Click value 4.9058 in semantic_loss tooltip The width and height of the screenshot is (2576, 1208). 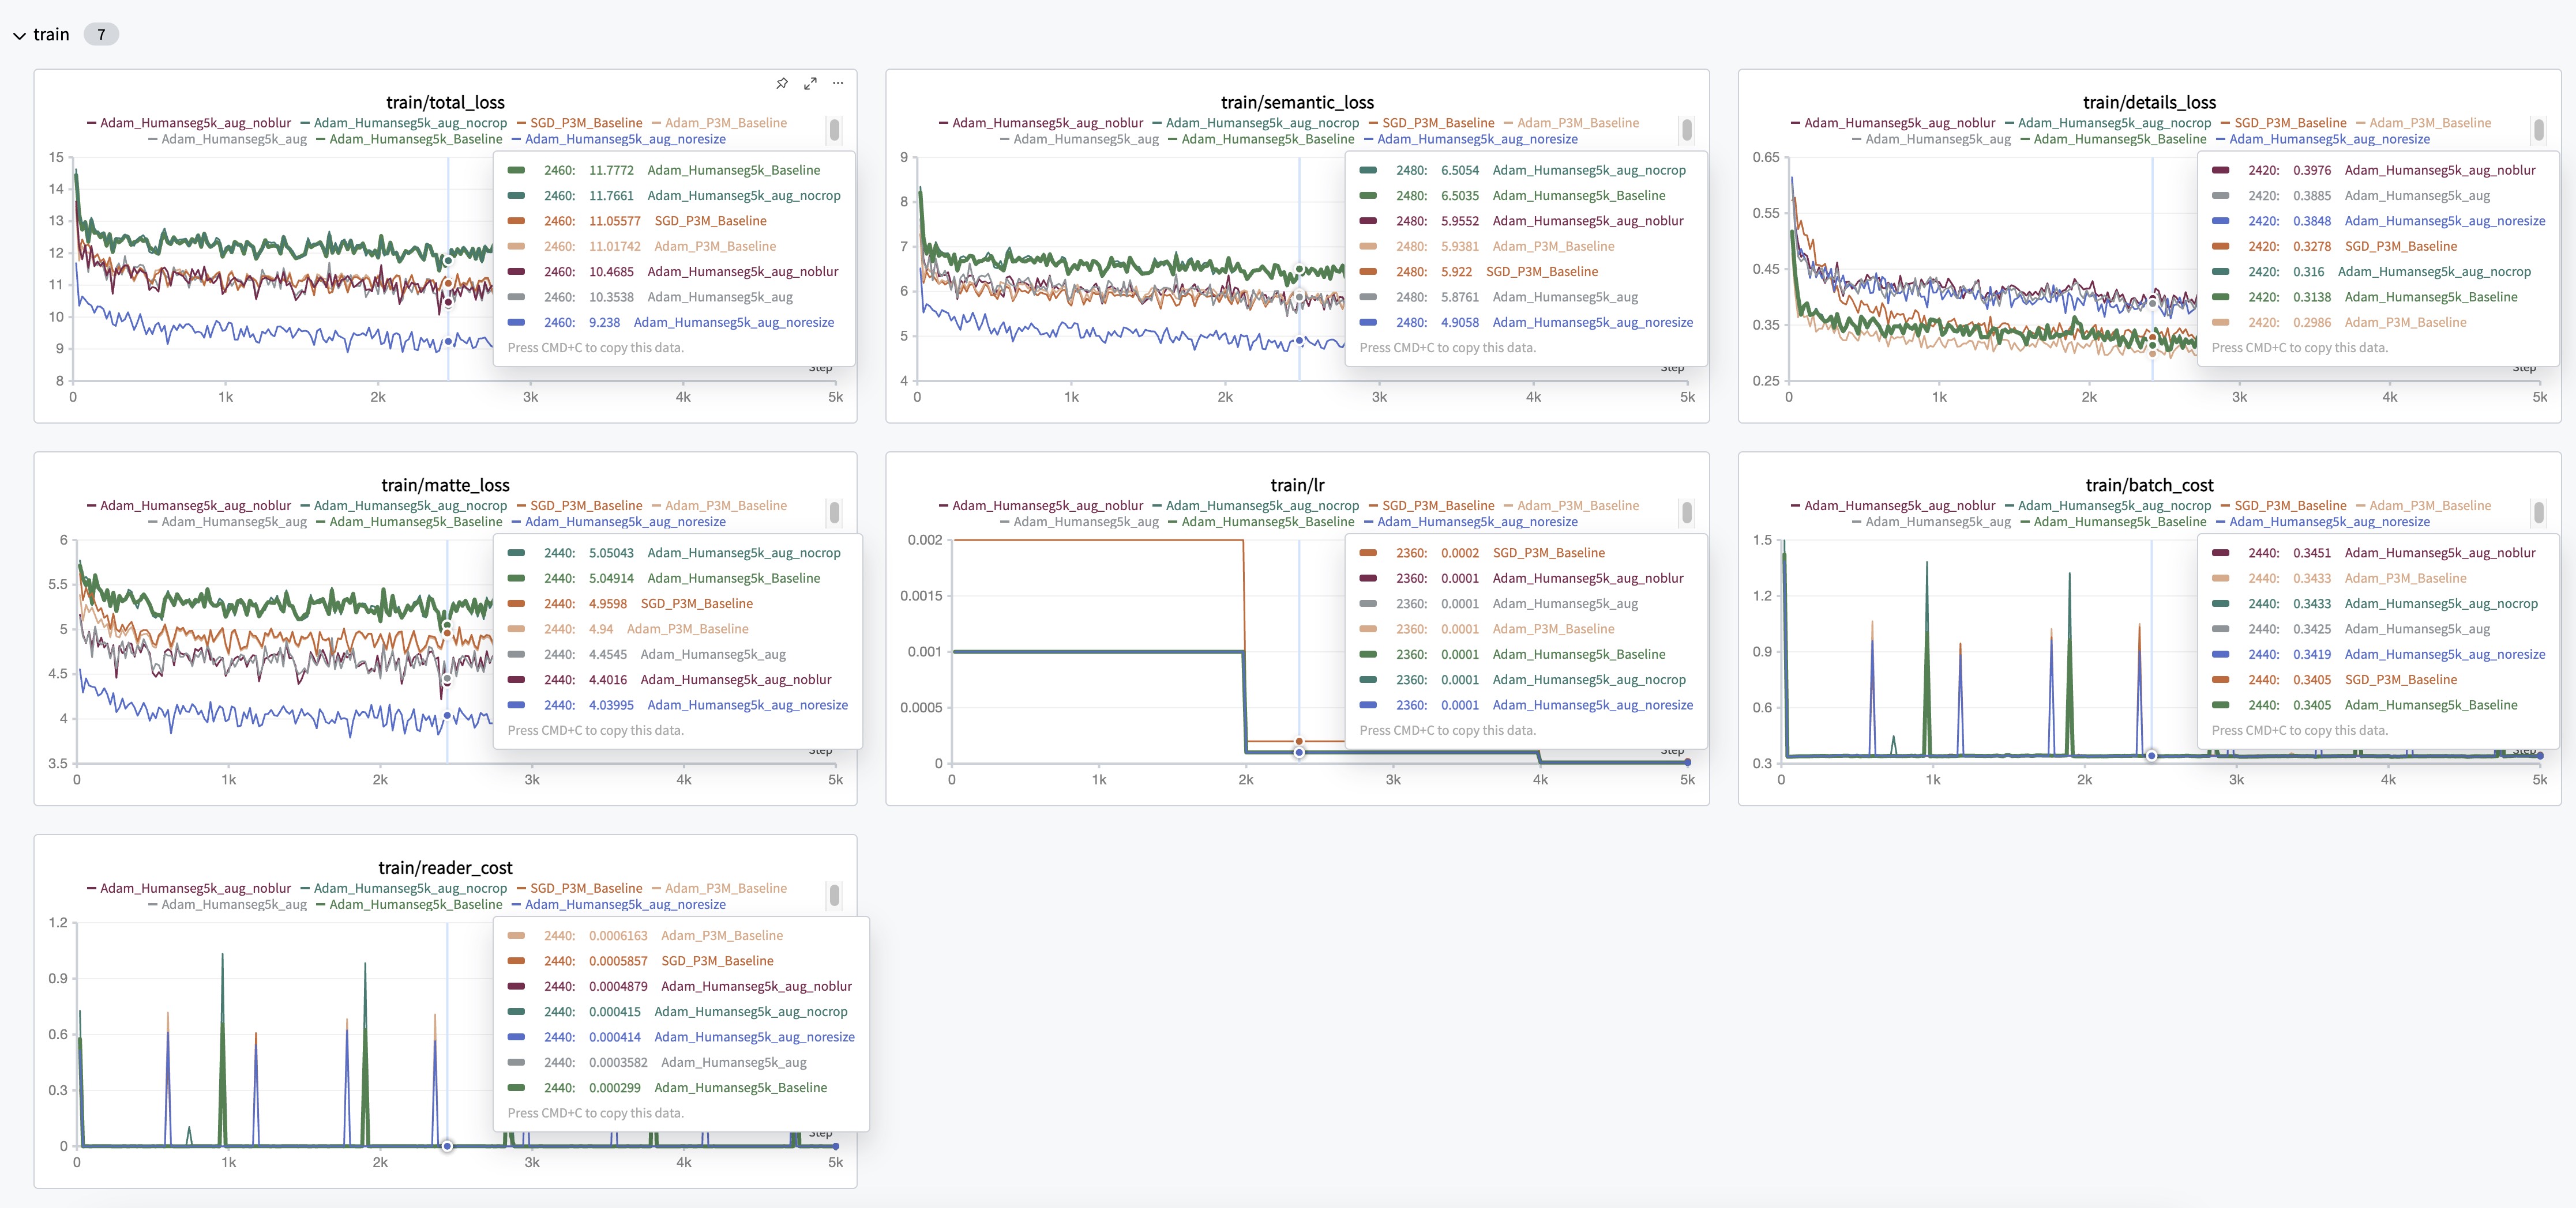(1459, 322)
